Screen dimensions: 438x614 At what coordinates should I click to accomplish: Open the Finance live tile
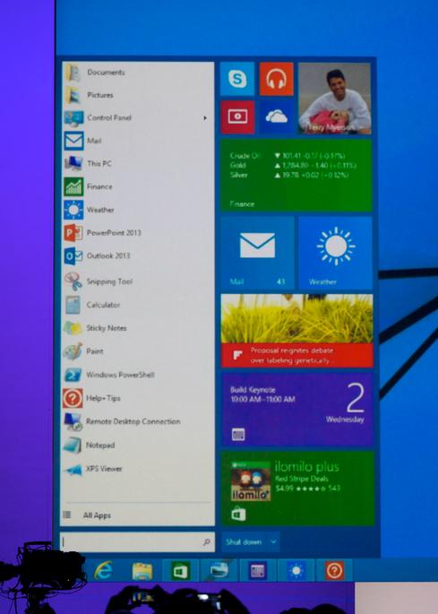pyautogui.click(x=296, y=176)
